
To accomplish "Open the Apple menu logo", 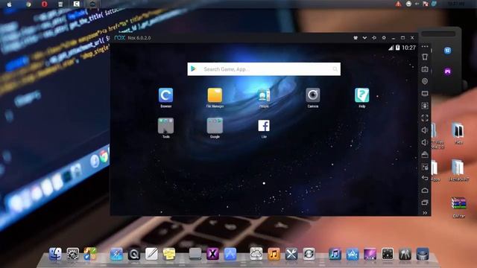I will click(x=9, y=4).
